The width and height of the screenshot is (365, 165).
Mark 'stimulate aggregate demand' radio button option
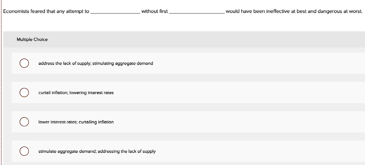click(x=24, y=151)
